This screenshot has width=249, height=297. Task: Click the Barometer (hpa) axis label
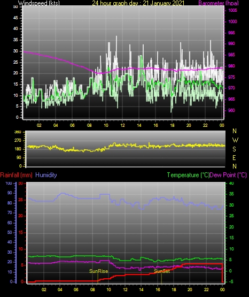[x=219, y=3]
